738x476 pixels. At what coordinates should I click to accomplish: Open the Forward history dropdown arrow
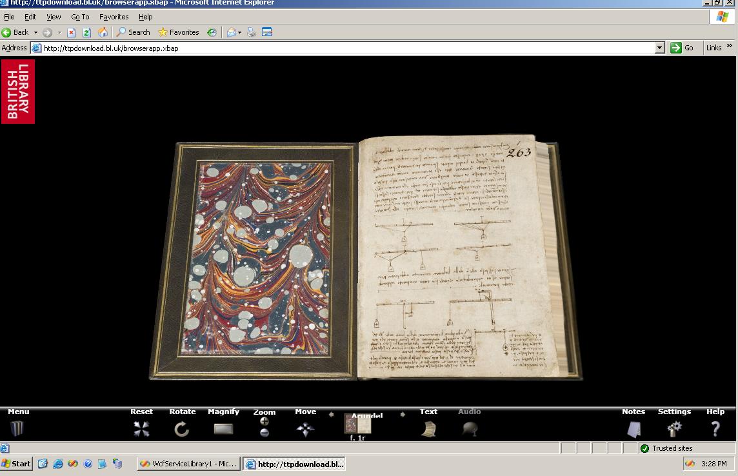coord(59,32)
